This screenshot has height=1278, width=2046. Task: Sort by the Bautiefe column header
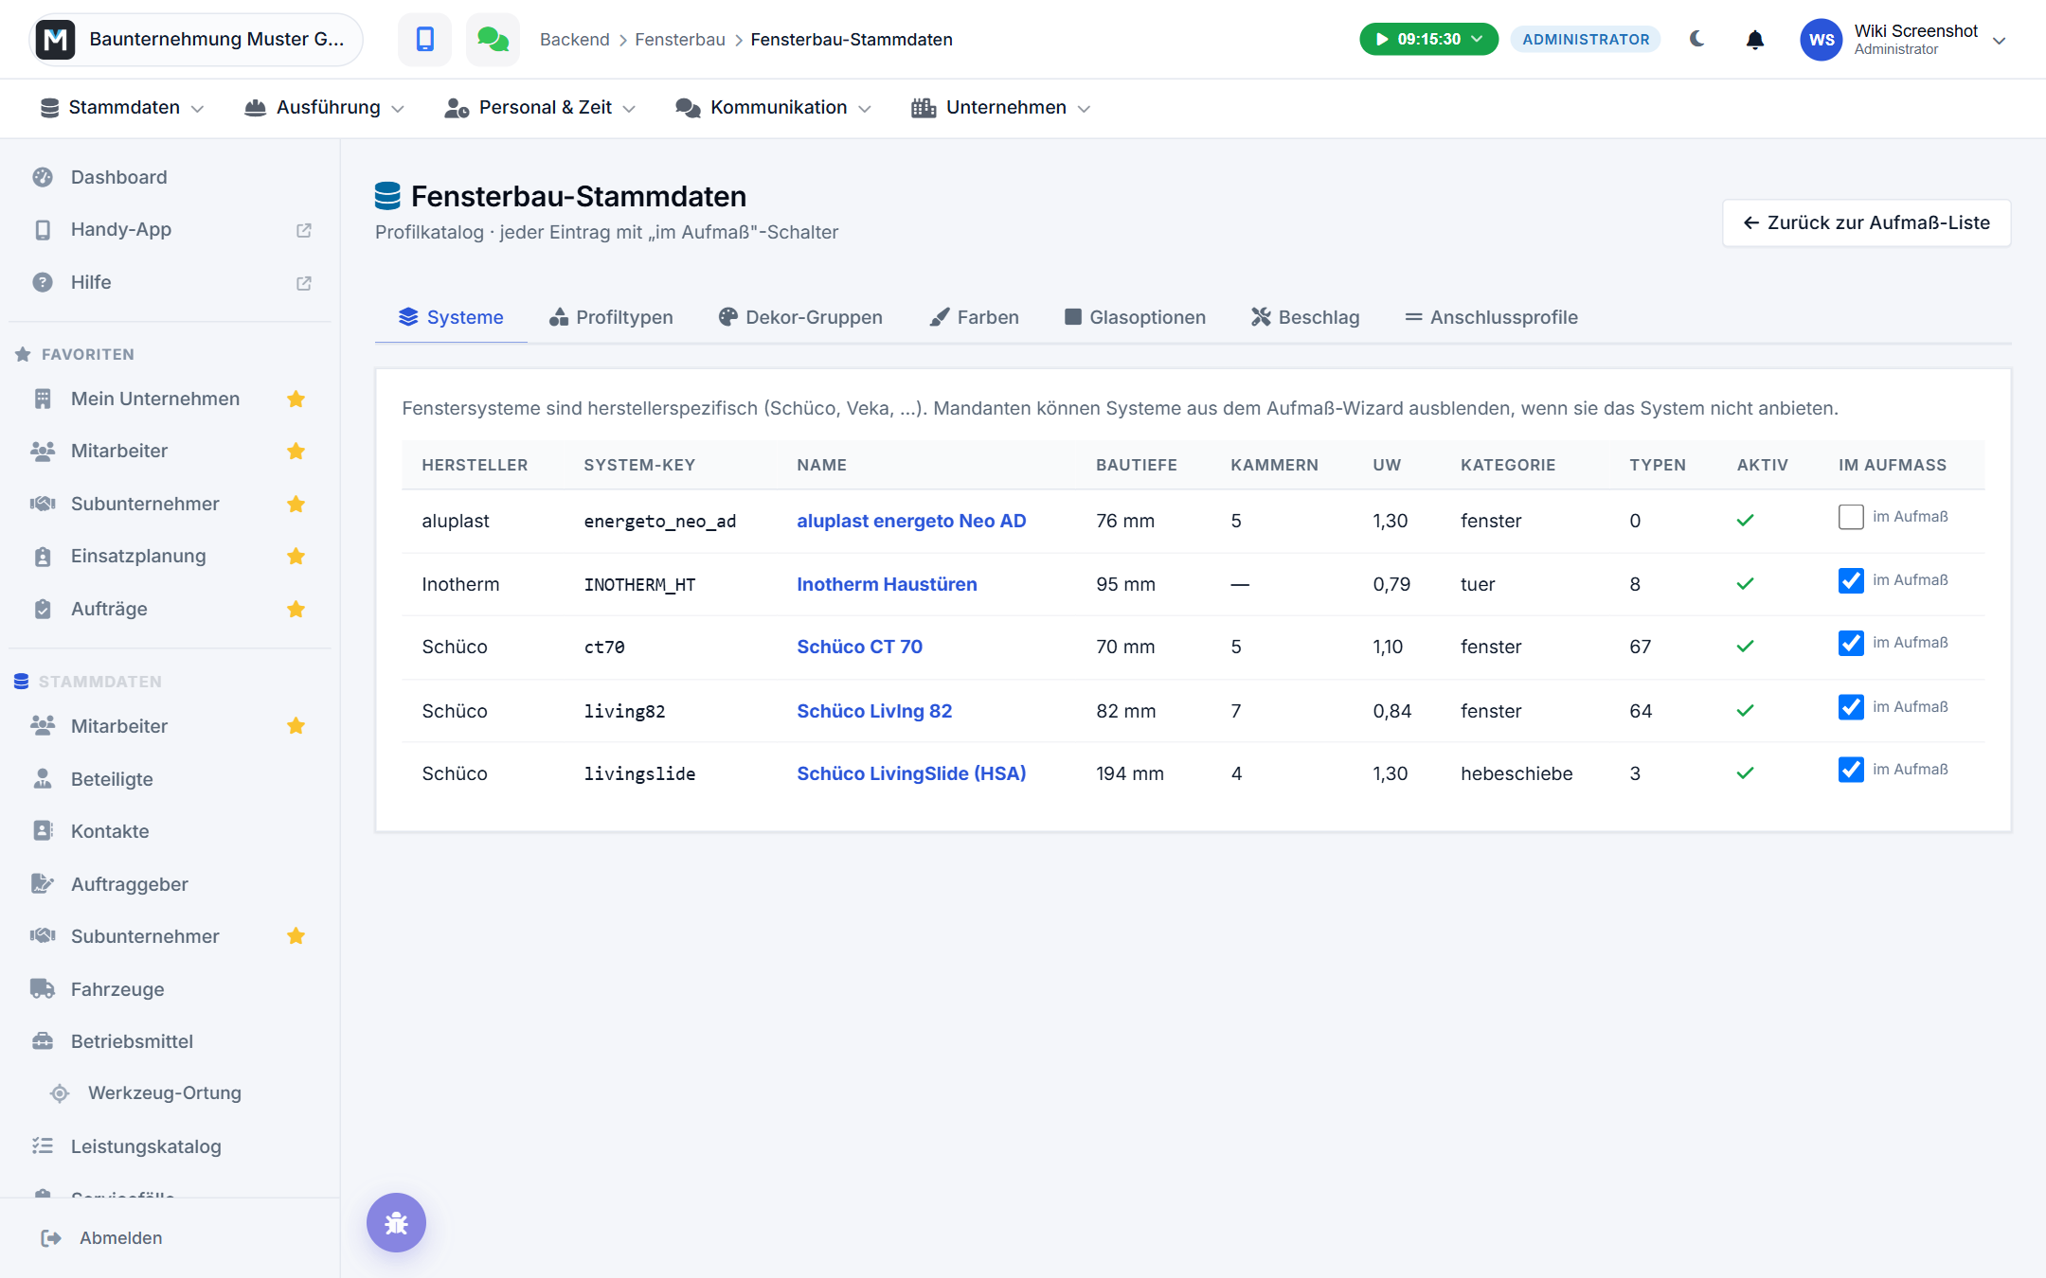pyautogui.click(x=1137, y=465)
